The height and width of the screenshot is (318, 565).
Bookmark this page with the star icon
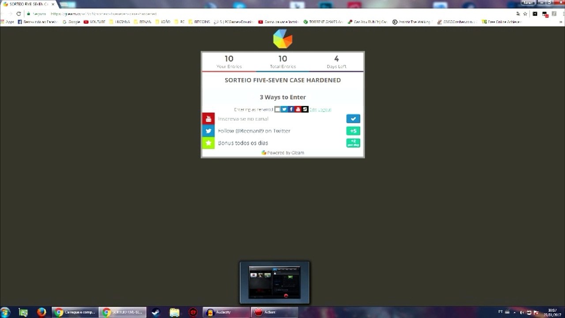pyautogui.click(x=525, y=14)
